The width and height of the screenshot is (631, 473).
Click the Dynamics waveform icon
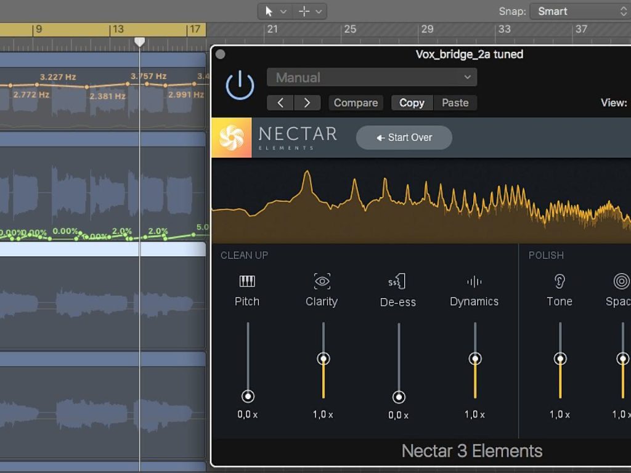[x=474, y=281]
